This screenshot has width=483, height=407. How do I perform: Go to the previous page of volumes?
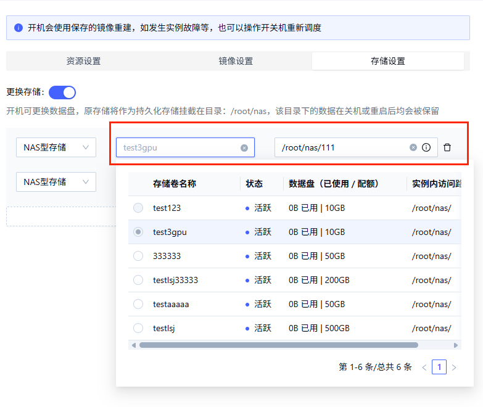(x=424, y=368)
